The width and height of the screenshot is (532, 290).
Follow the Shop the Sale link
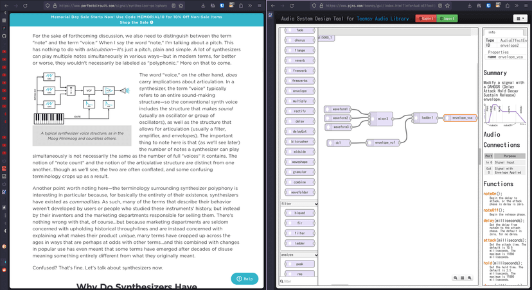click(136, 22)
